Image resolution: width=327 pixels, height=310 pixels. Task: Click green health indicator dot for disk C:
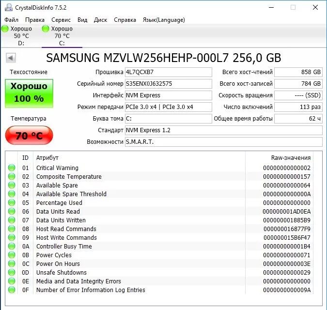[x=46, y=29]
